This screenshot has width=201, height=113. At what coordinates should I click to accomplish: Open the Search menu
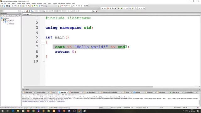[x=14, y=3]
